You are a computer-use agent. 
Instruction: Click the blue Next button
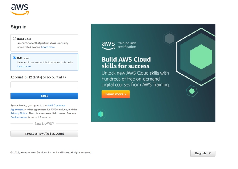pyautogui.click(x=44, y=96)
